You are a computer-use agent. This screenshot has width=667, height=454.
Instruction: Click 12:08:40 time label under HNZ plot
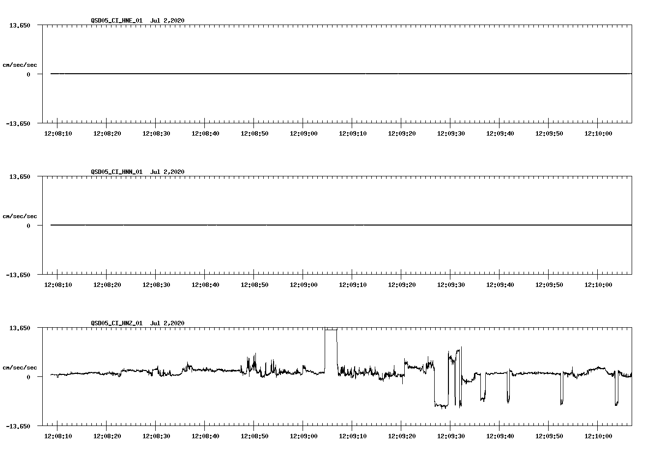click(205, 436)
